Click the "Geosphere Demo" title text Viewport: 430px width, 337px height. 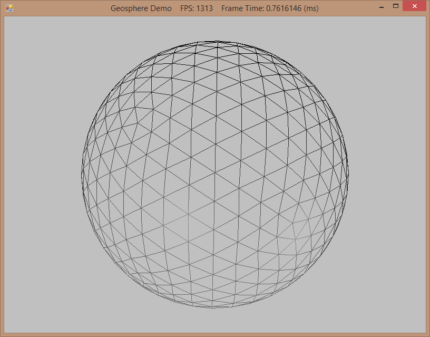(x=141, y=8)
